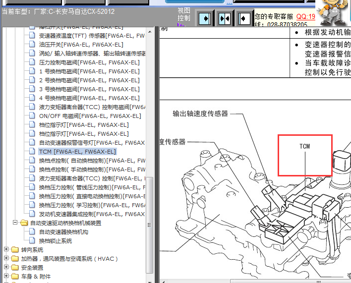Open 换档点控制( 自动换档控制) document
The height and width of the screenshot is (283, 351).
tap(92, 161)
